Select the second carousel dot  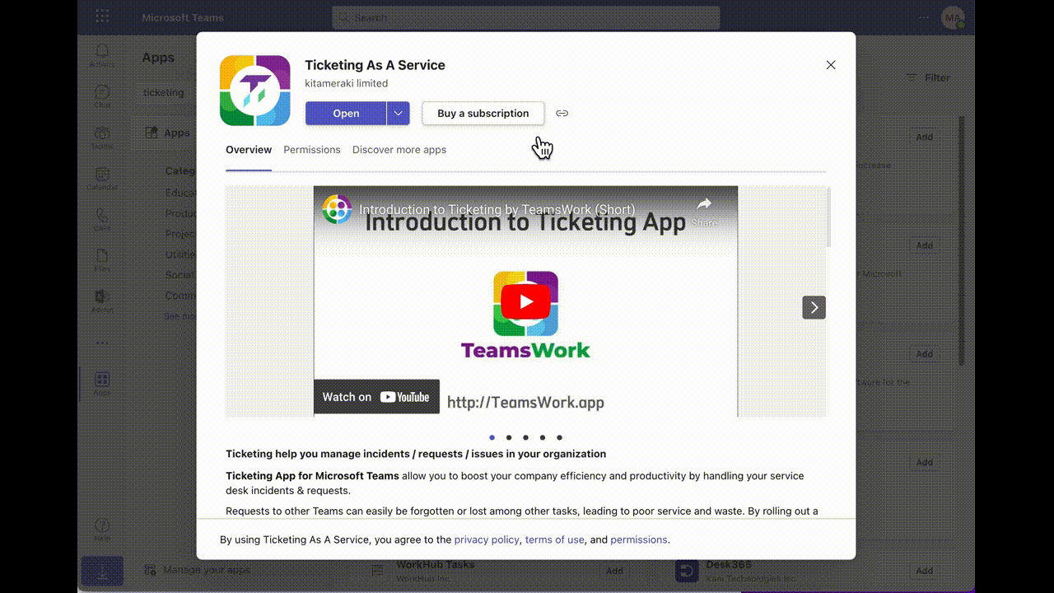[x=509, y=438]
